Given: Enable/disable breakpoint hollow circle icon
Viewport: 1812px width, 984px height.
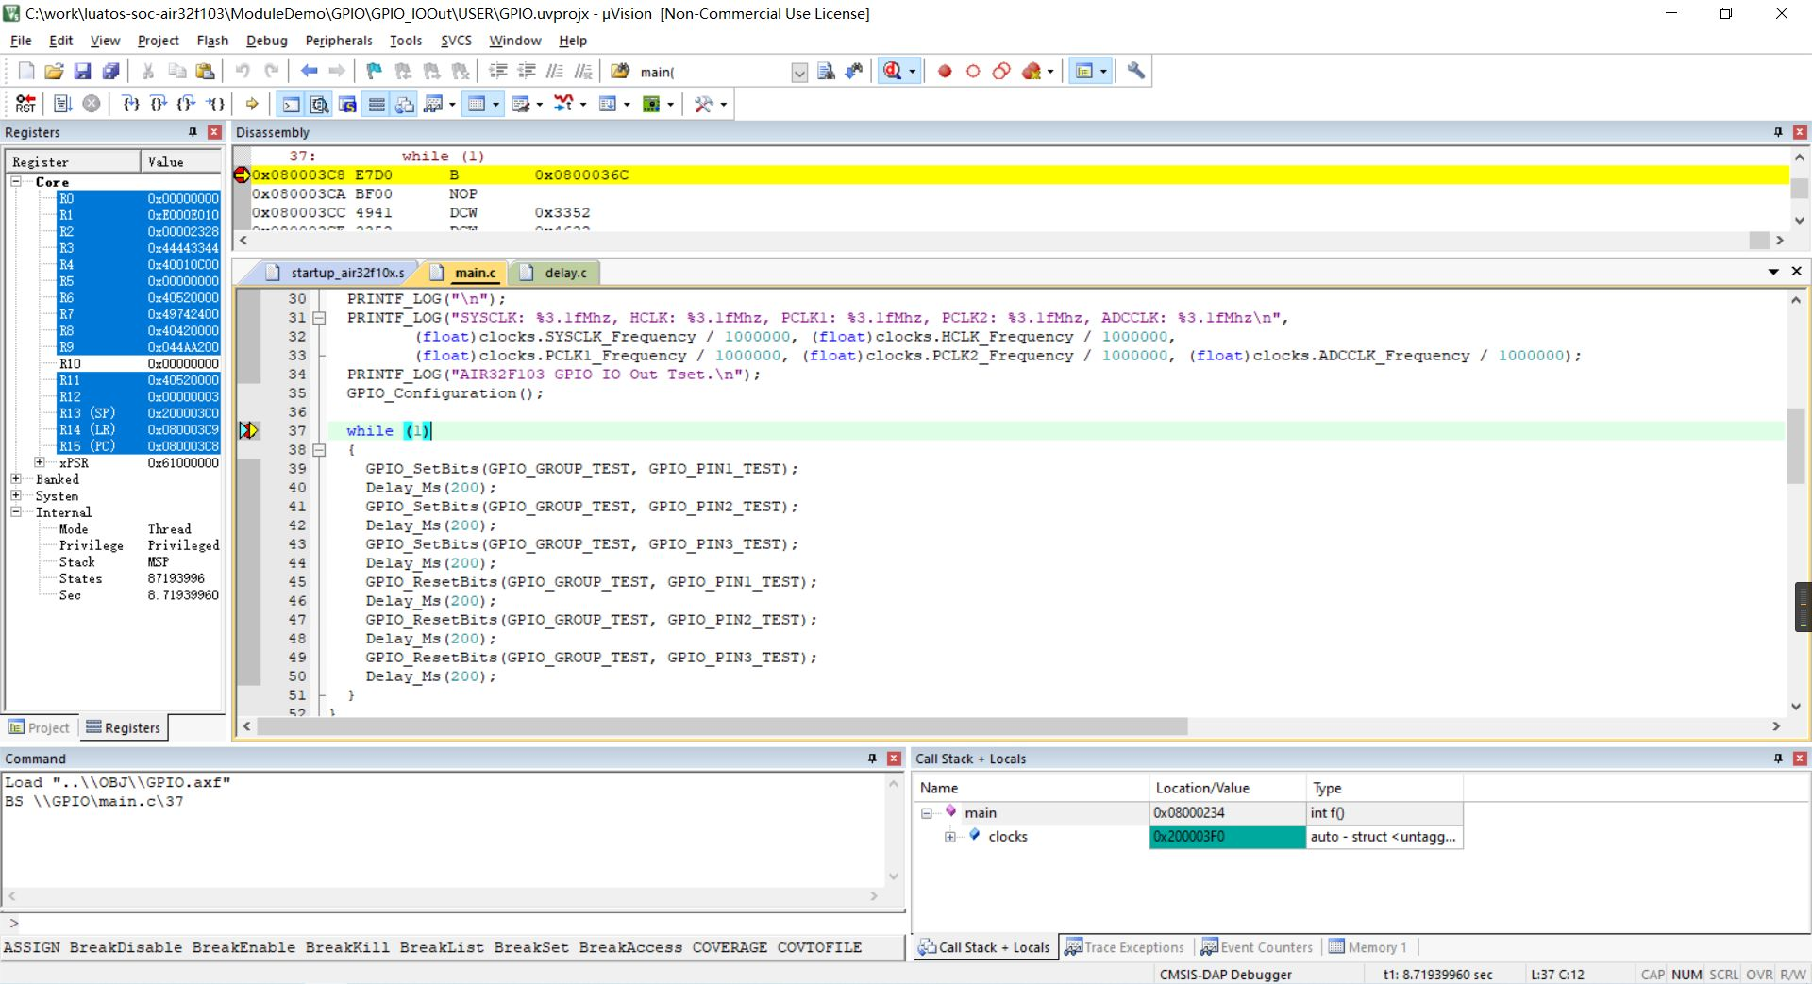Looking at the screenshot, I should point(973,71).
